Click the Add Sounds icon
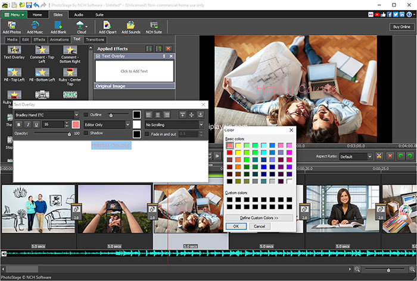The height and width of the screenshot is (281, 417). [x=130, y=27]
